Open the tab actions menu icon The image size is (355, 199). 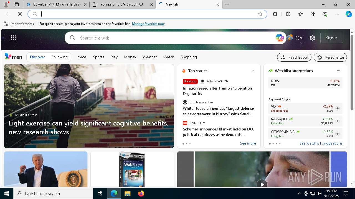pos(17,4)
